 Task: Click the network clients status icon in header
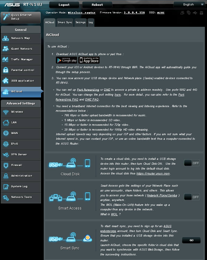[x=188, y=13]
